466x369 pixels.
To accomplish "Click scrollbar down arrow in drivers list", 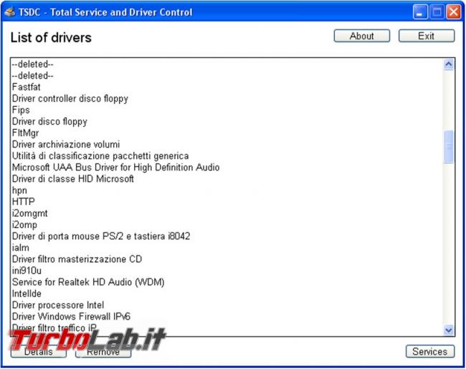I will 449,330.
